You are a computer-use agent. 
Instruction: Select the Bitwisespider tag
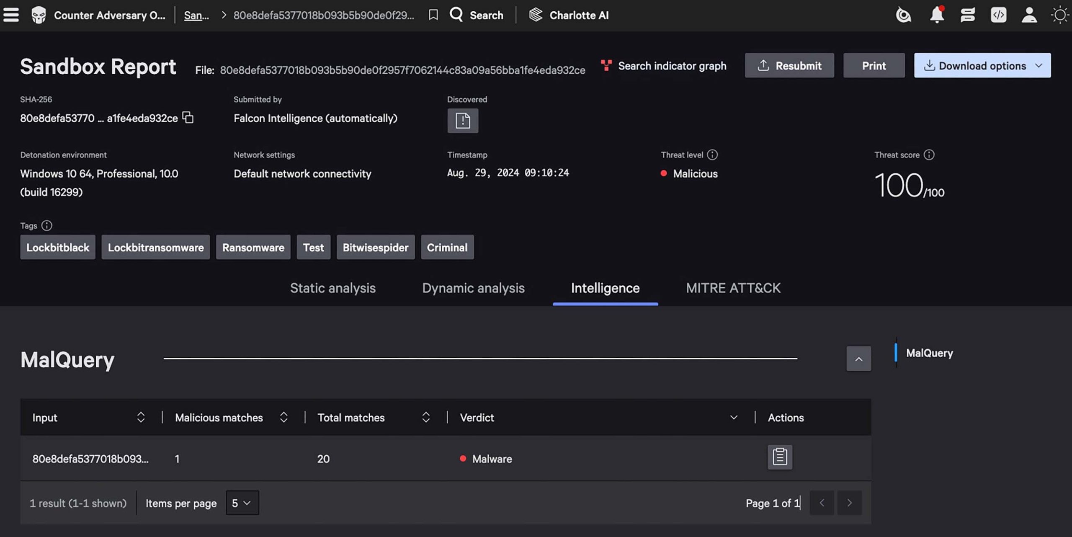click(376, 247)
